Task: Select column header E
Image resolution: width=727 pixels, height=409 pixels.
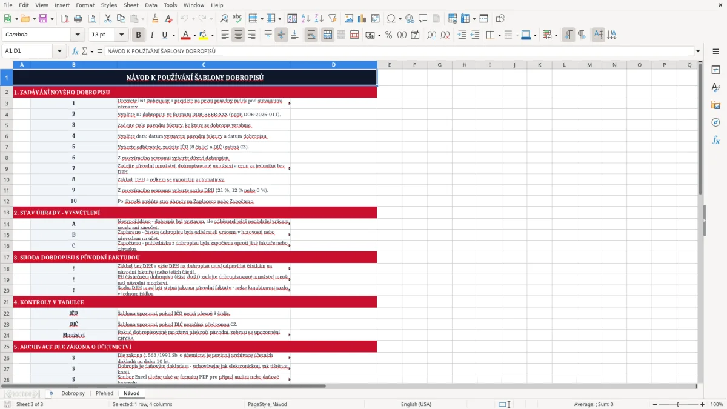Action: coord(390,65)
